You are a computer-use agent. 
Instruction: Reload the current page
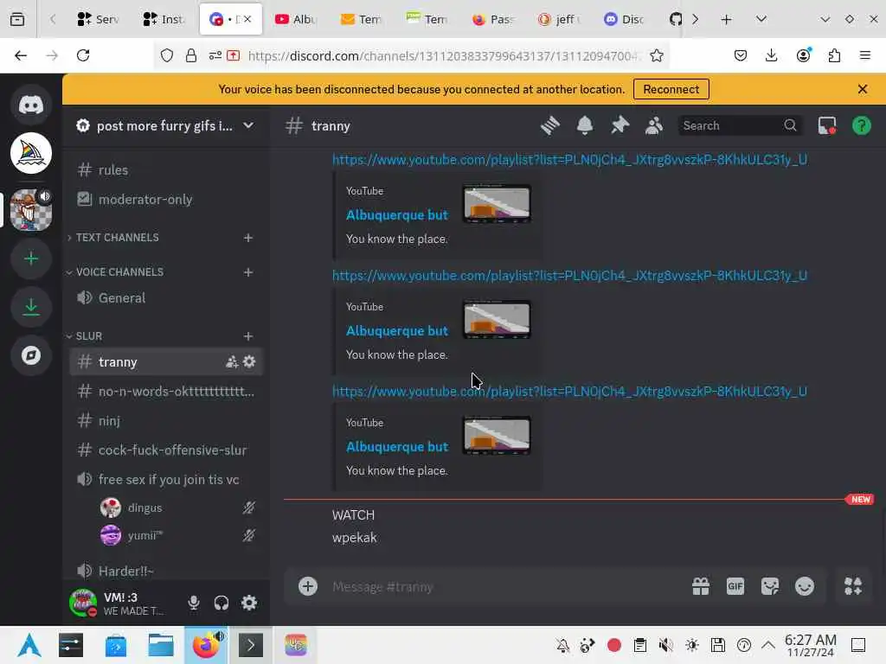[x=83, y=55]
